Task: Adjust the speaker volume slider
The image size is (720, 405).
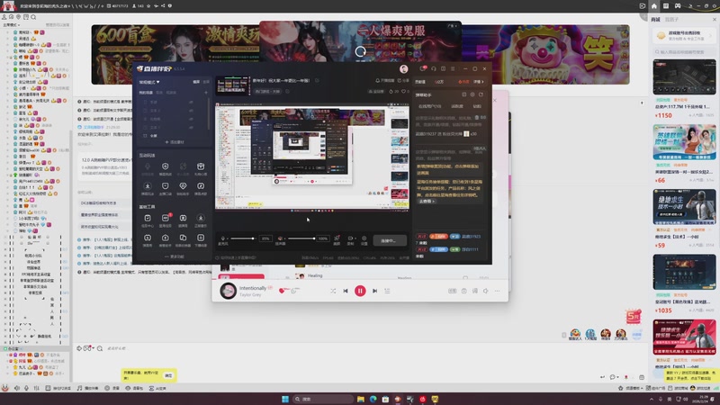Action: (x=301, y=238)
